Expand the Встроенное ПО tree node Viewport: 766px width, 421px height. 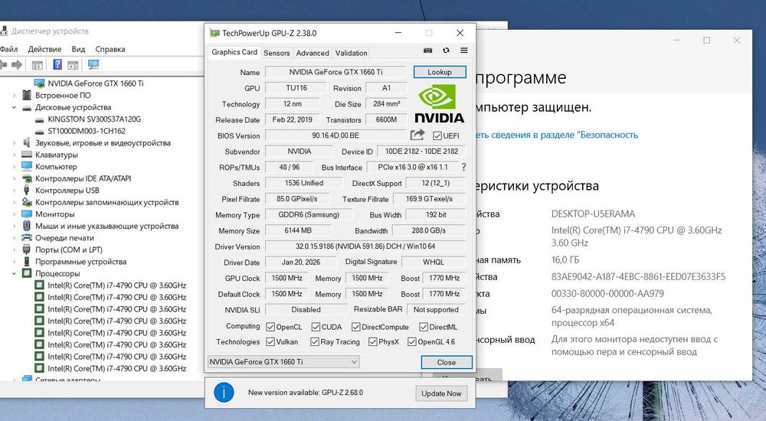pos(14,95)
